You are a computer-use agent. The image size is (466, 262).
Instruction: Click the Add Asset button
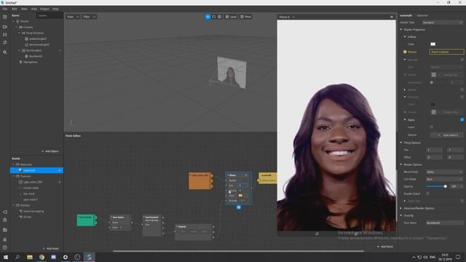coord(50,248)
